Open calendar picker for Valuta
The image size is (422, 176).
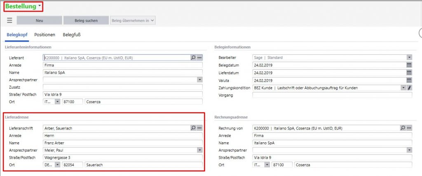pos(409,80)
